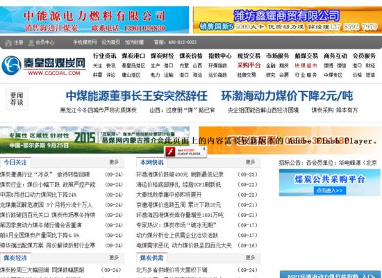Click the red 采购平台 link
Image resolution: width=382 pixels, height=278 pixels.
tap(249, 65)
